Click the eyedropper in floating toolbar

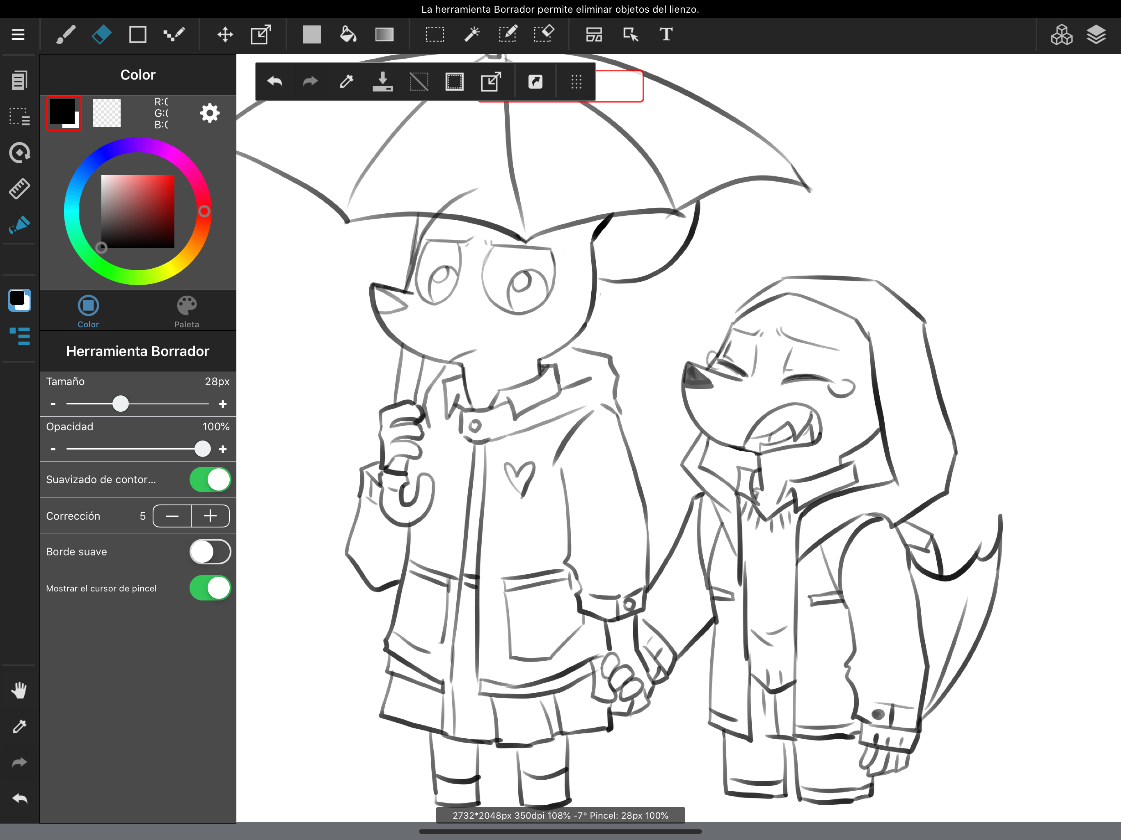click(x=347, y=82)
